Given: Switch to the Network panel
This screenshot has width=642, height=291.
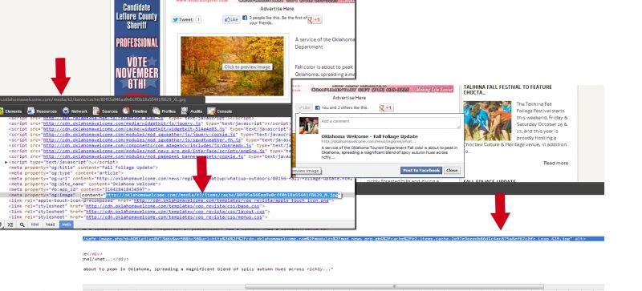Looking at the screenshot, I should 75,111.
